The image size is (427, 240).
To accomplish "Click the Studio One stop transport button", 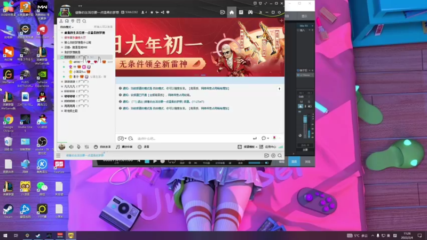I will tap(147, 162).
